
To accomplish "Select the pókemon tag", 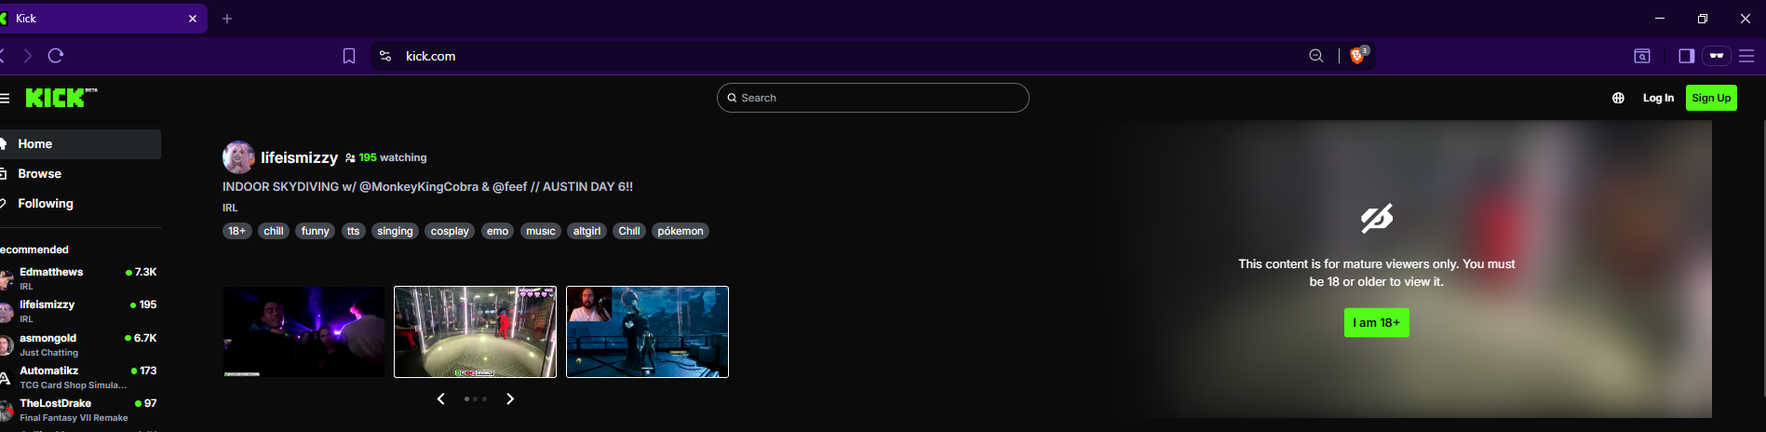I will pyautogui.click(x=681, y=231).
